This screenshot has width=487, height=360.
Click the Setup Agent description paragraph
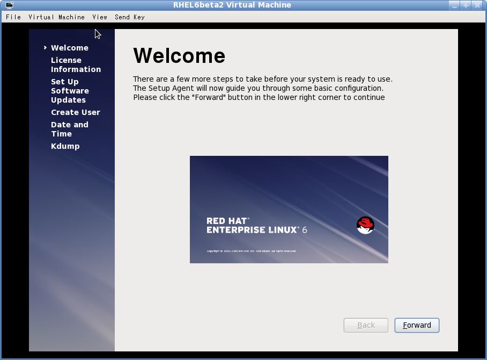(263, 88)
